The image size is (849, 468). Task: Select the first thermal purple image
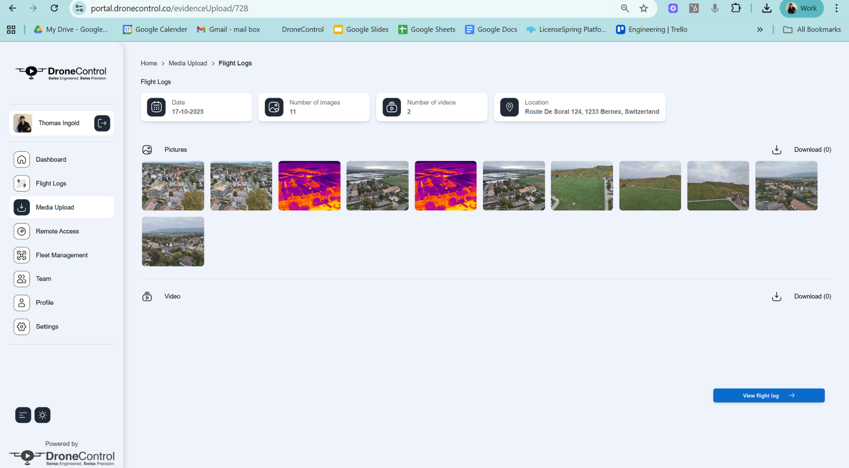pos(309,185)
